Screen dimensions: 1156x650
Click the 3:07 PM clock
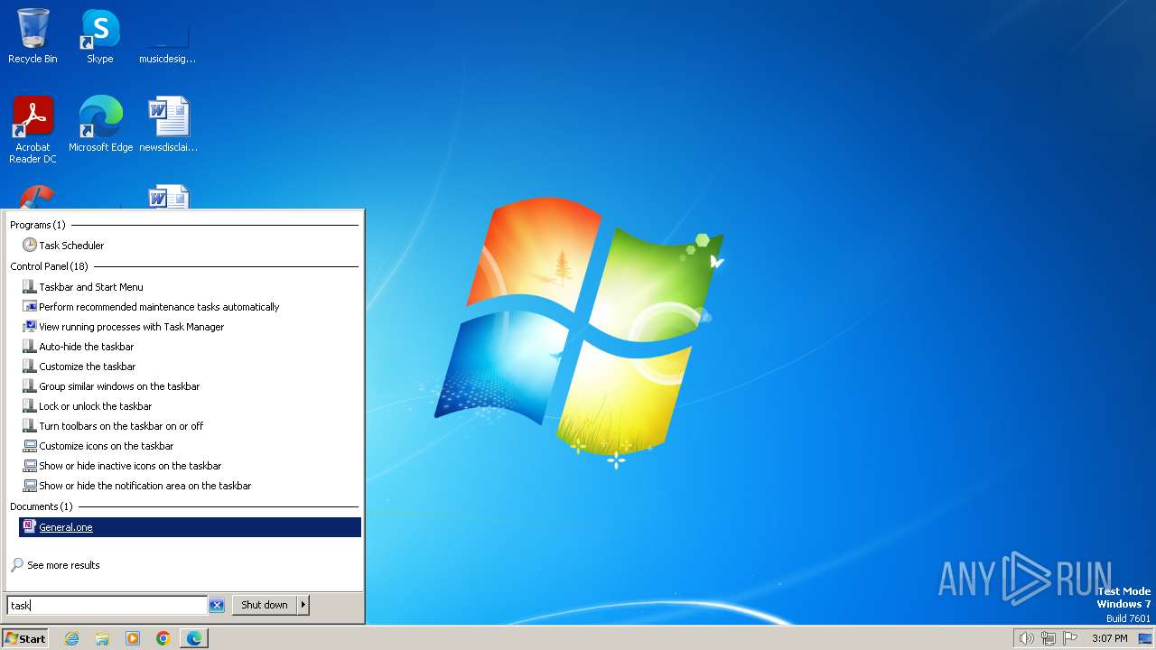pos(1109,638)
